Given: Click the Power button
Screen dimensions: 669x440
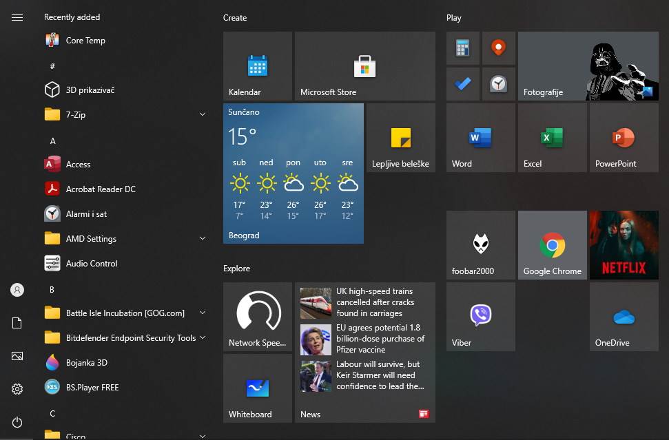Looking at the screenshot, I should pyautogui.click(x=17, y=422).
